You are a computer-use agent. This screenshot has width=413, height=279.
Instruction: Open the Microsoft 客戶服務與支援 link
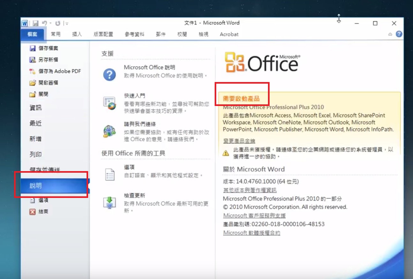pos(254,215)
